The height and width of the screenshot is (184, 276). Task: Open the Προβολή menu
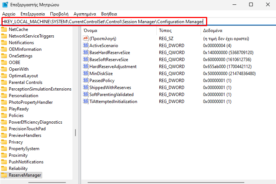pos(59,14)
